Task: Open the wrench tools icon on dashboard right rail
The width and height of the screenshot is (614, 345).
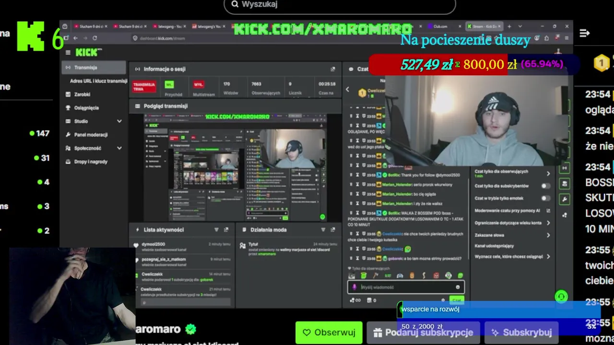Action: pos(565,199)
